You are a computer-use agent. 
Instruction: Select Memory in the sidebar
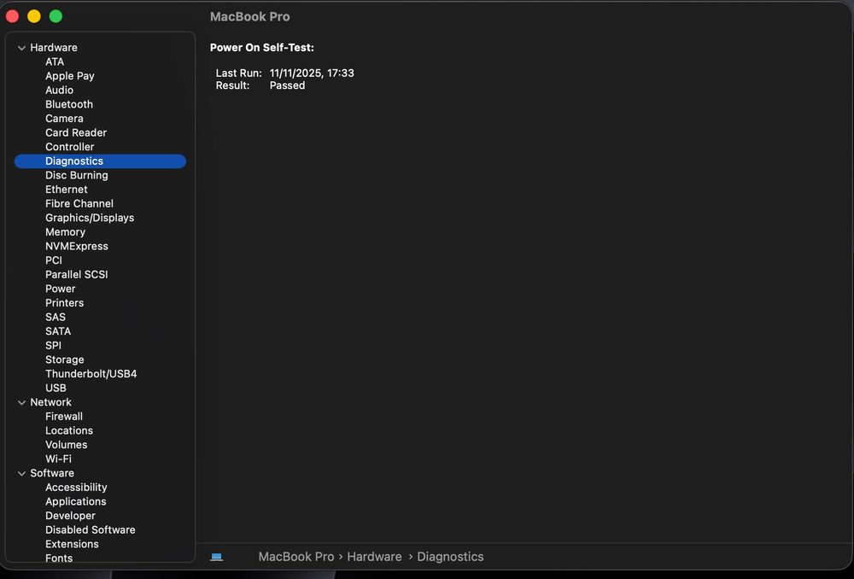tap(65, 231)
